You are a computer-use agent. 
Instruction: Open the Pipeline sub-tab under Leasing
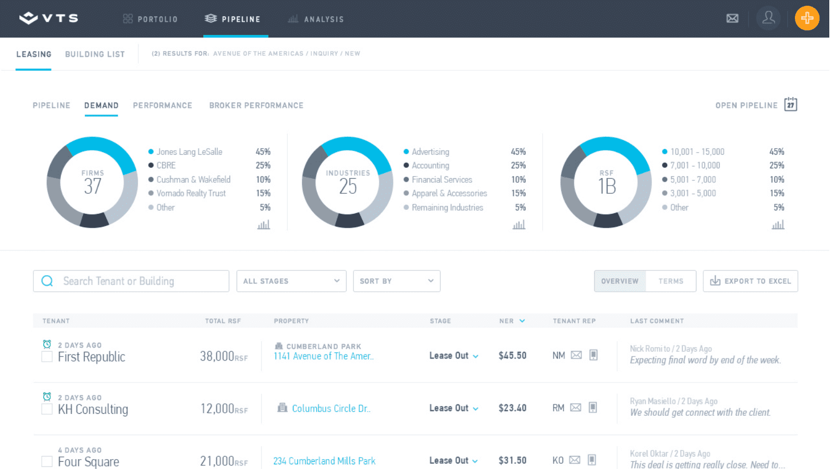click(x=52, y=105)
